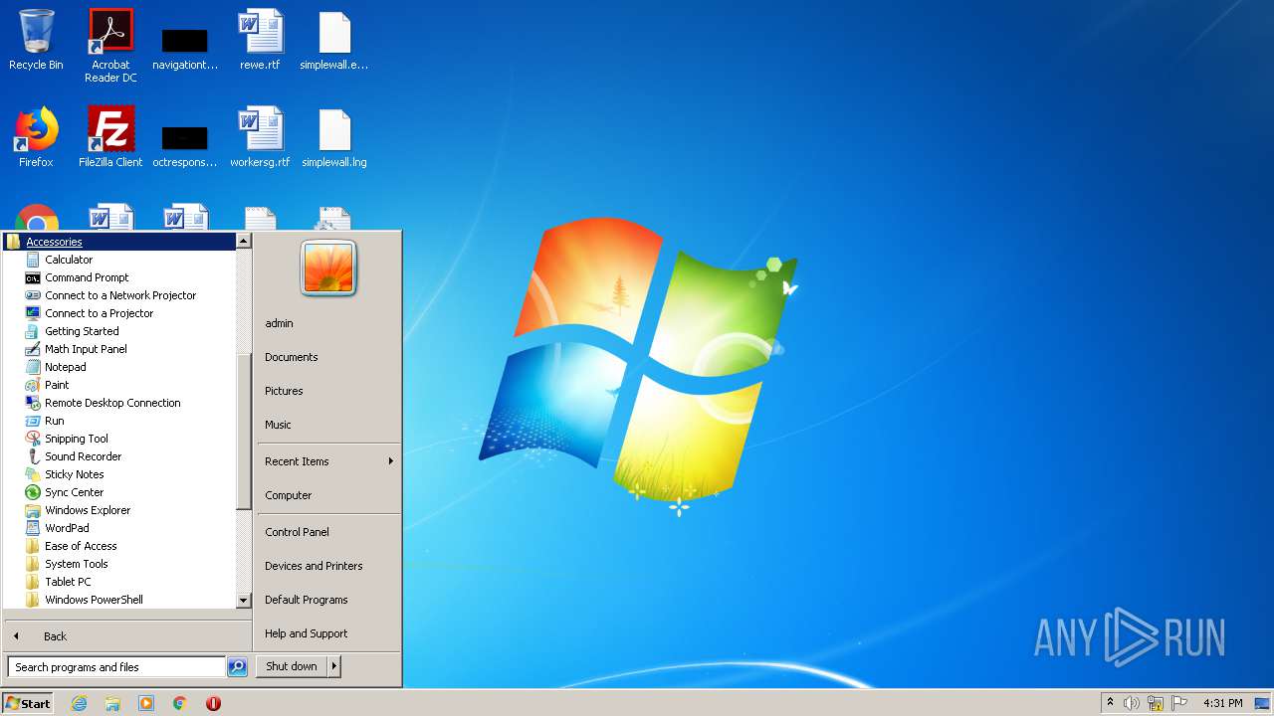Select Firefox desktop shortcut

click(36, 137)
